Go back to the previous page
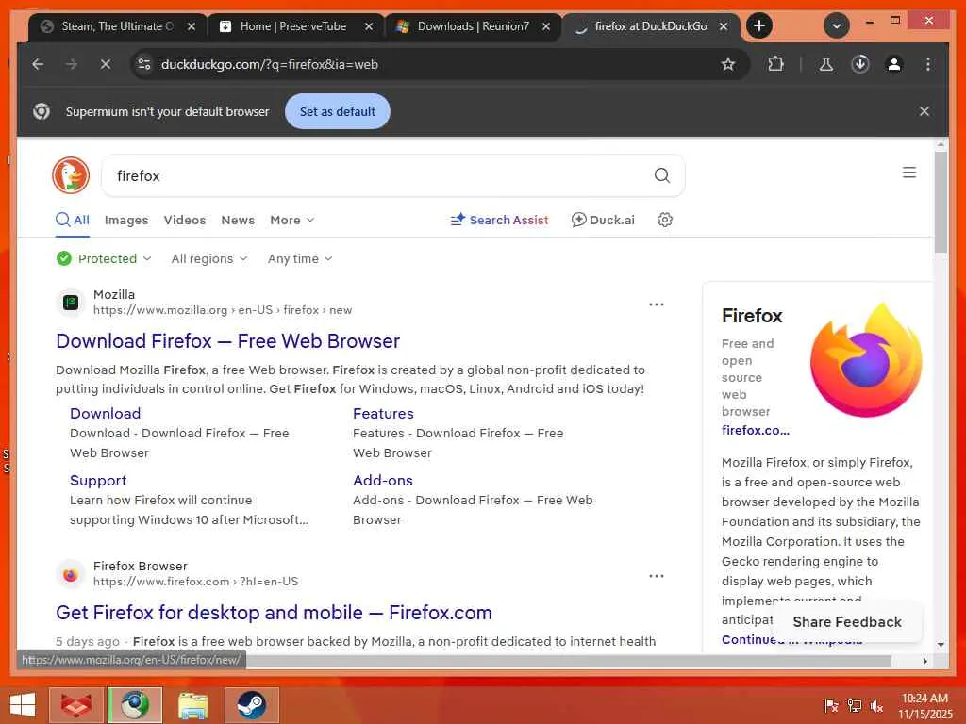 click(x=38, y=64)
